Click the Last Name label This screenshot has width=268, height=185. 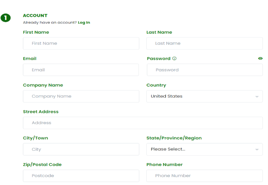[159, 32]
